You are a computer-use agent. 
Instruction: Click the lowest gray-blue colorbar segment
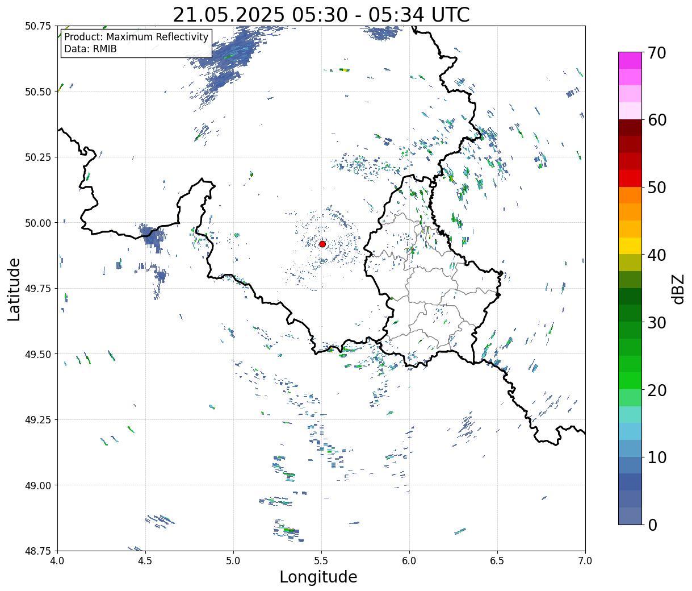click(630, 515)
